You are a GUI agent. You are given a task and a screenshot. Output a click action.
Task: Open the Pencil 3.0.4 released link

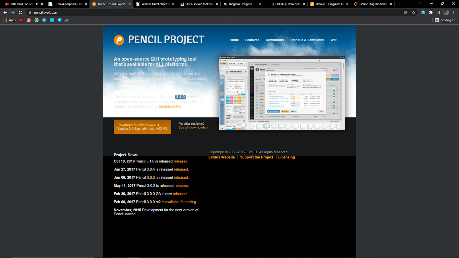pos(181,169)
